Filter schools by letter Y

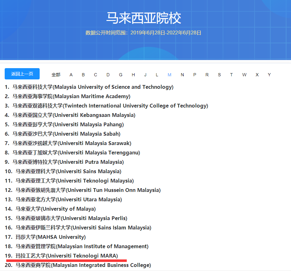[269, 75]
